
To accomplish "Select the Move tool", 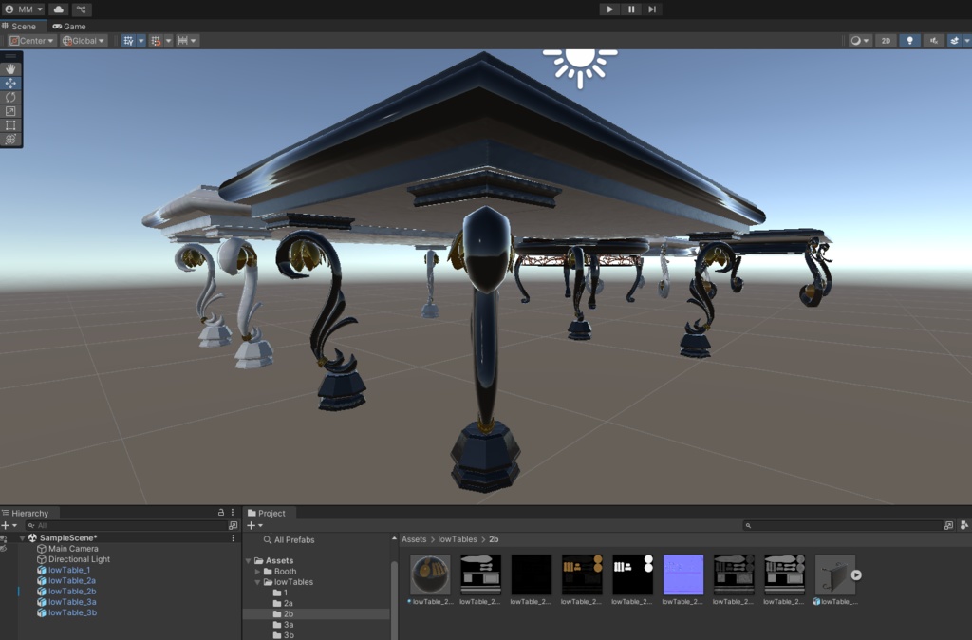I will (x=10, y=84).
